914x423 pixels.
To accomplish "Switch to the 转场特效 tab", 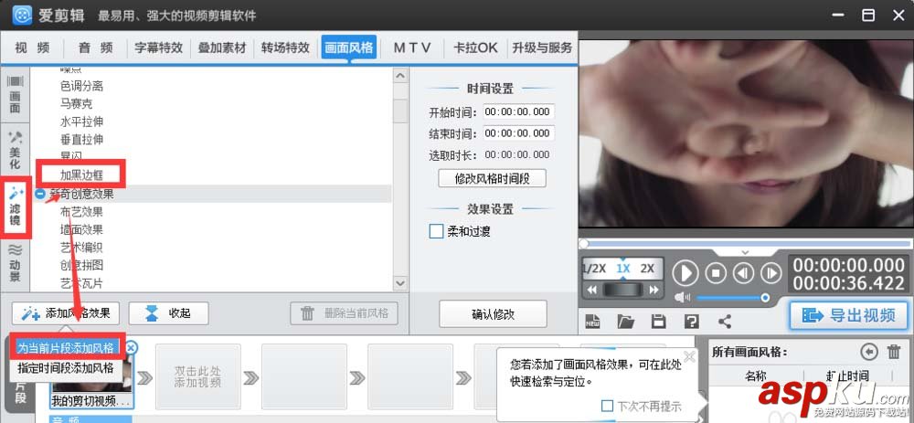I will (285, 48).
